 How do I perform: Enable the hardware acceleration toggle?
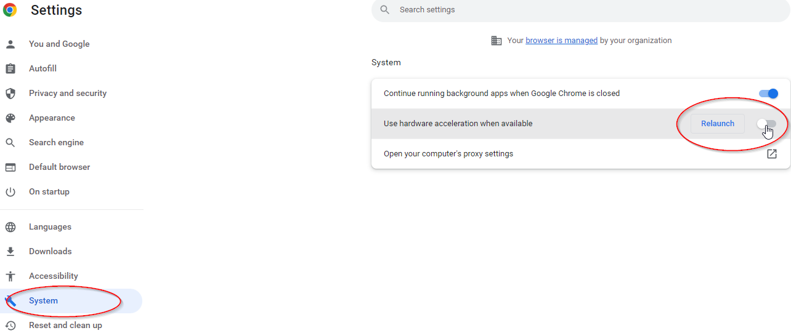click(767, 124)
